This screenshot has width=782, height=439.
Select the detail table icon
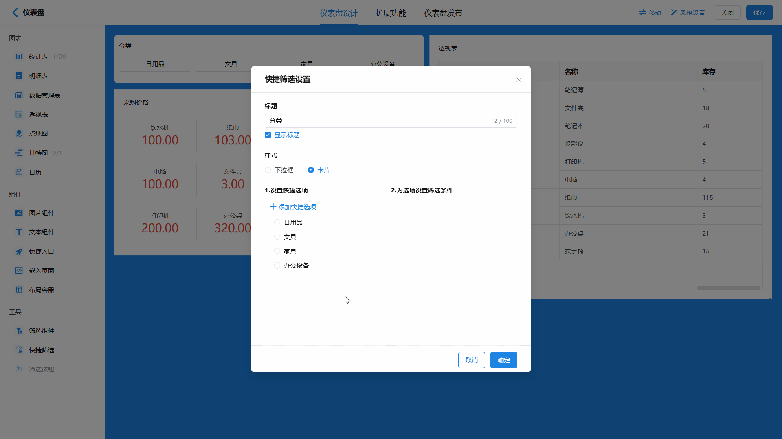(19, 76)
